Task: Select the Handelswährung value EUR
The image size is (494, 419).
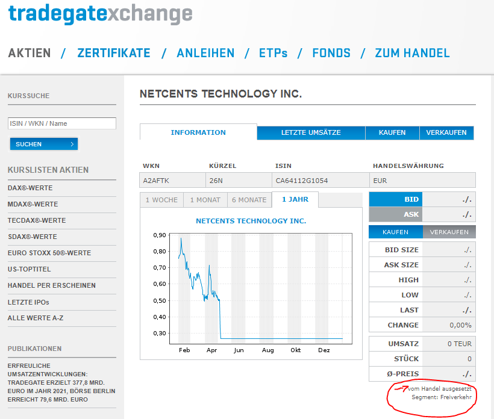Action: tap(380, 181)
